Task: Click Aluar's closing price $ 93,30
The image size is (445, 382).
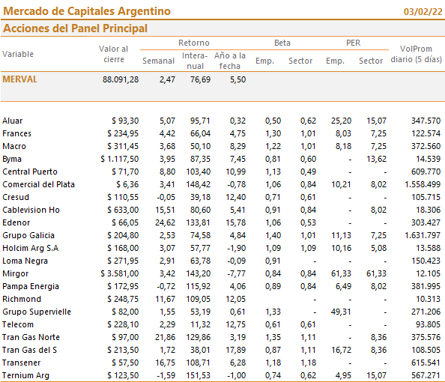Action: [125, 121]
